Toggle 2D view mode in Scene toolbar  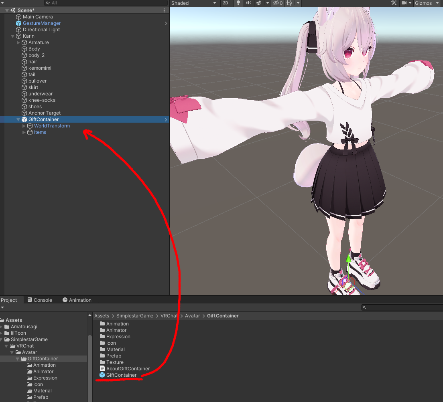click(225, 3)
